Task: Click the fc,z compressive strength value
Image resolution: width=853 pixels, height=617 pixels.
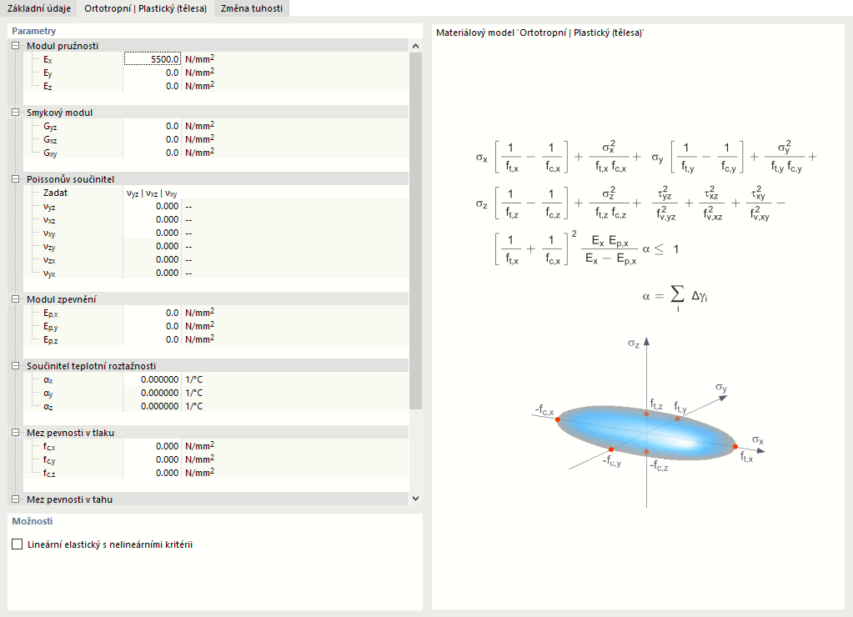Action: coord(153,473)
